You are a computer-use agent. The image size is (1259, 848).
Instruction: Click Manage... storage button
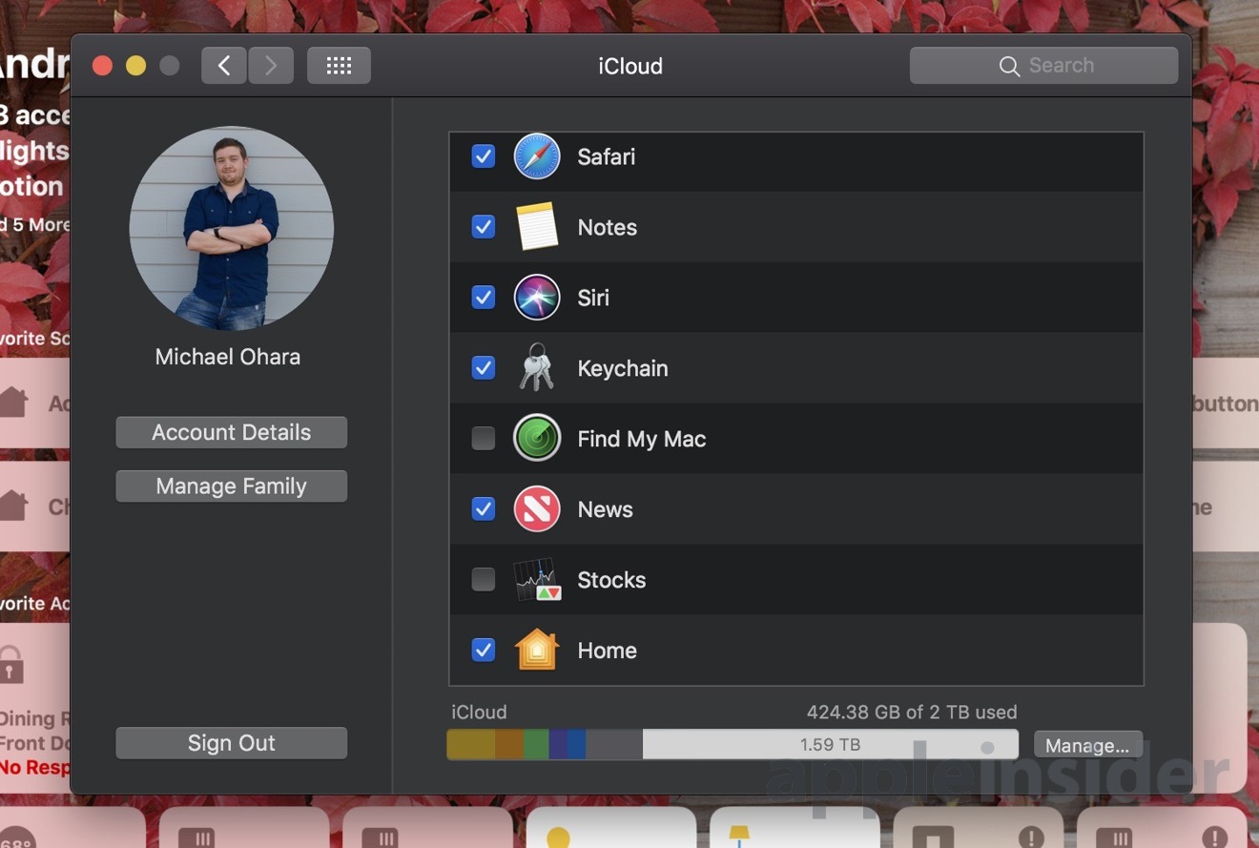pos(1088,745)
